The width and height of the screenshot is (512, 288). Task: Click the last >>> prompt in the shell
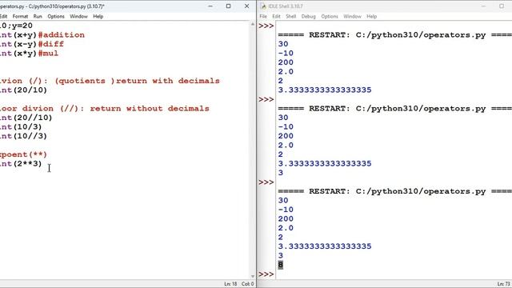pyautogui.click(x=266, y=274)
